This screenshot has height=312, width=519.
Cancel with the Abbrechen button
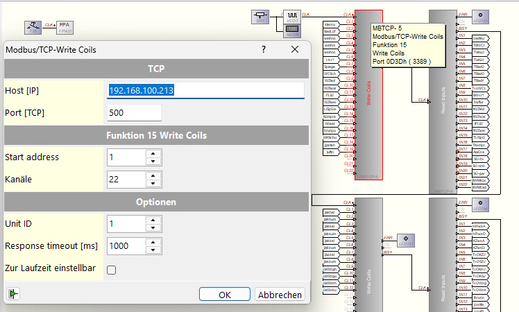pyautogui.click(x=280, y=295)
